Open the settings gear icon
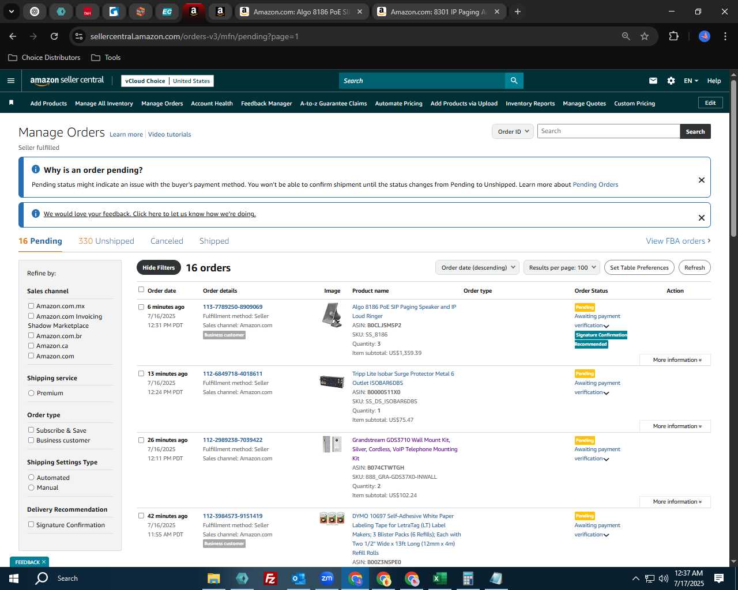 [x=671, y=81]
